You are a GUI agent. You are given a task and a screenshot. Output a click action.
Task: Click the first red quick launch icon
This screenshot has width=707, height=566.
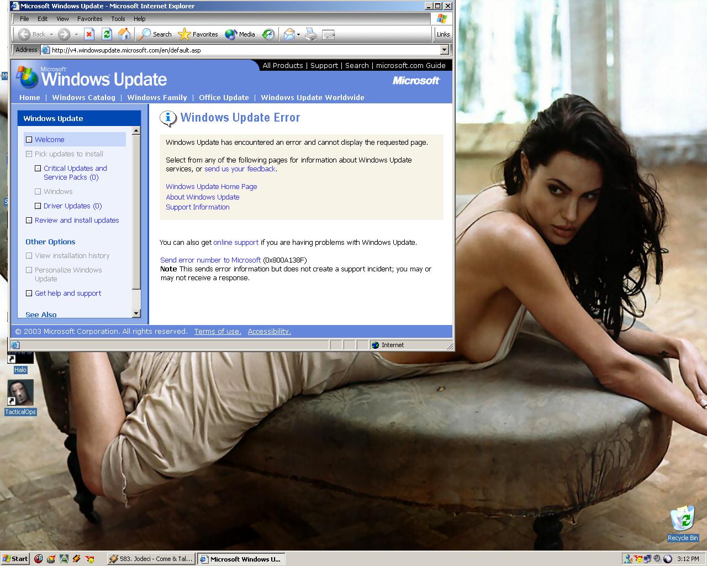tap(38, 559)
